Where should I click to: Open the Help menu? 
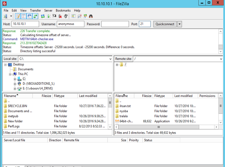77,11
